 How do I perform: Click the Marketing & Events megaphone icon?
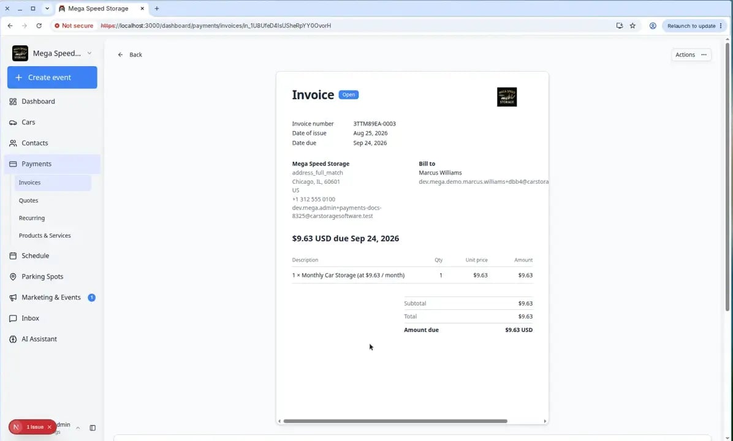(13, 298)
